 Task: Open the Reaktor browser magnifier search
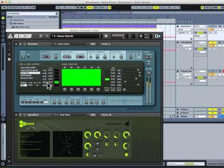[x=41, y=36]
